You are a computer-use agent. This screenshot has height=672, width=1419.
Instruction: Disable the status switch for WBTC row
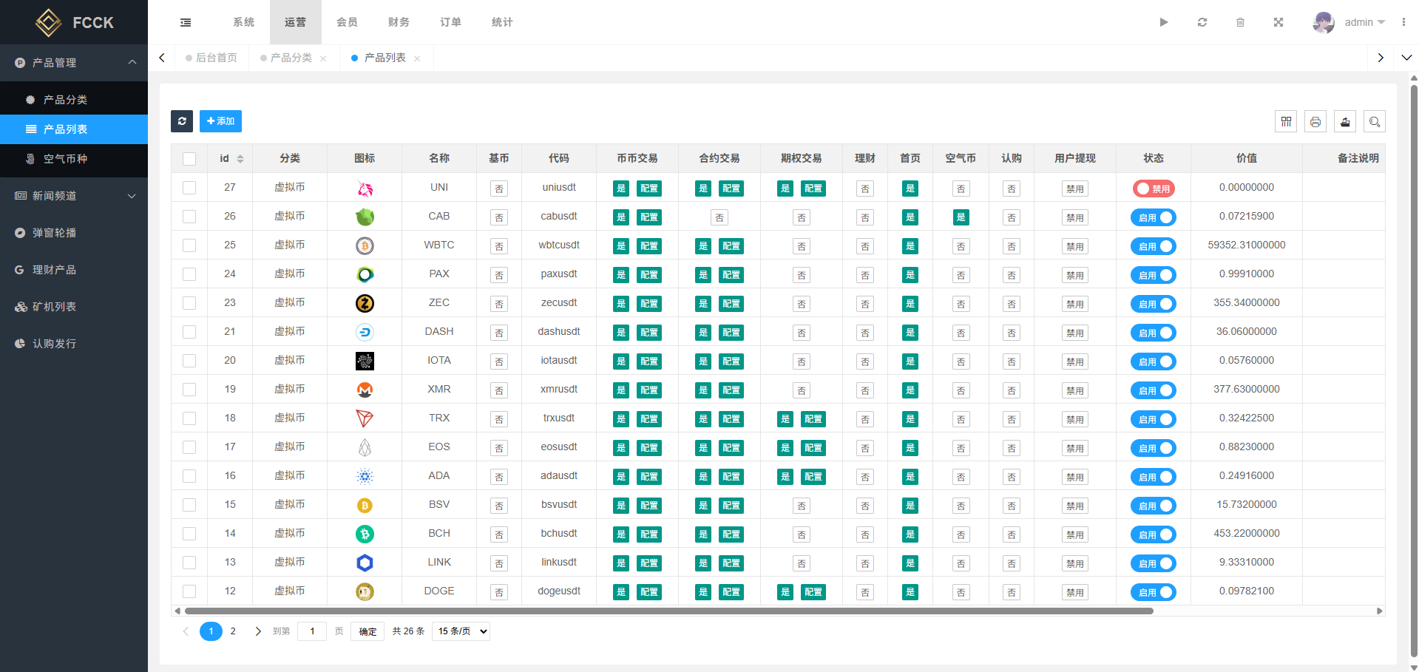(1153, 246)
